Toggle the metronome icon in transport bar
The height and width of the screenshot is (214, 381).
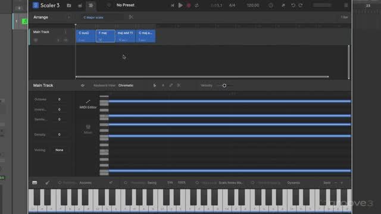click(x=271, y=5)
